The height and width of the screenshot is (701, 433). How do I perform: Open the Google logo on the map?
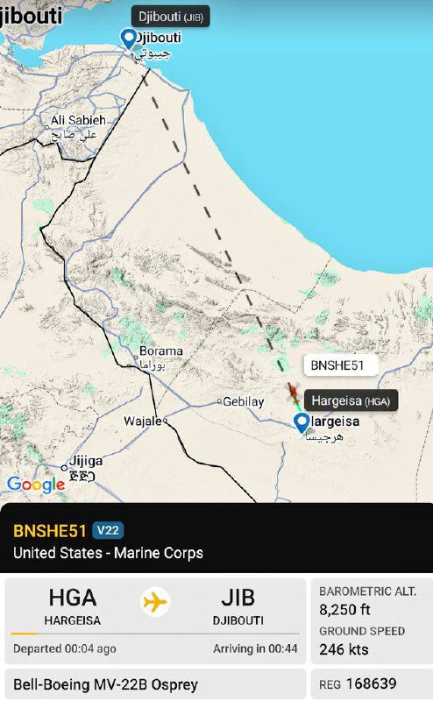[36, 485]
